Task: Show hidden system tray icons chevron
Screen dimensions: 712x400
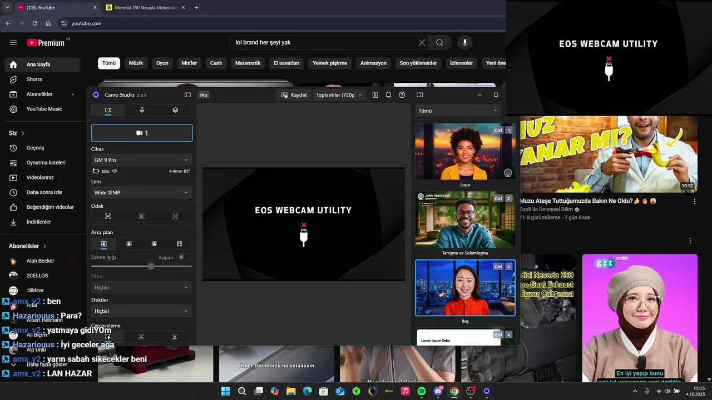Action: pos(635,391)
